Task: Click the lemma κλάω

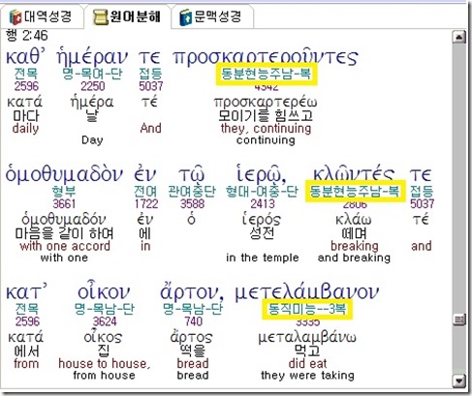Action: [354, 220]
